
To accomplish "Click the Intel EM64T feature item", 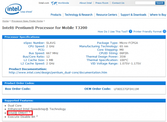I will click(x=19, y=113).
